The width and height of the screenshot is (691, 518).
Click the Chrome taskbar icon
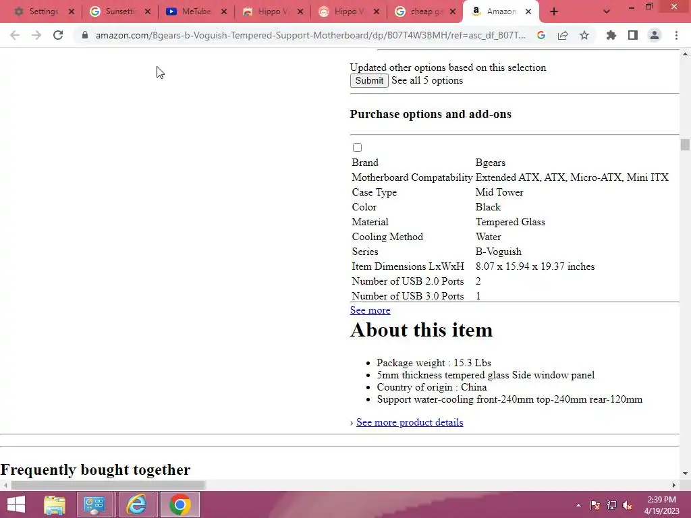click(179, 505)
